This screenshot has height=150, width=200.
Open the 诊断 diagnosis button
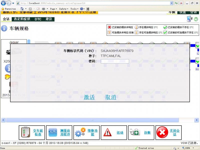click(141, 132)
